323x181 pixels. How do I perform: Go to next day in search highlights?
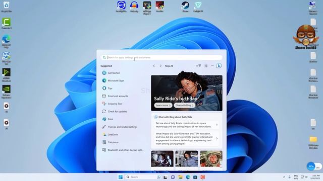click(160, 66)
